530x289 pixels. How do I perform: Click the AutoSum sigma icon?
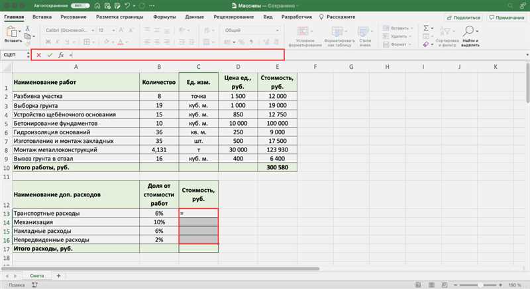click(426, 28)
